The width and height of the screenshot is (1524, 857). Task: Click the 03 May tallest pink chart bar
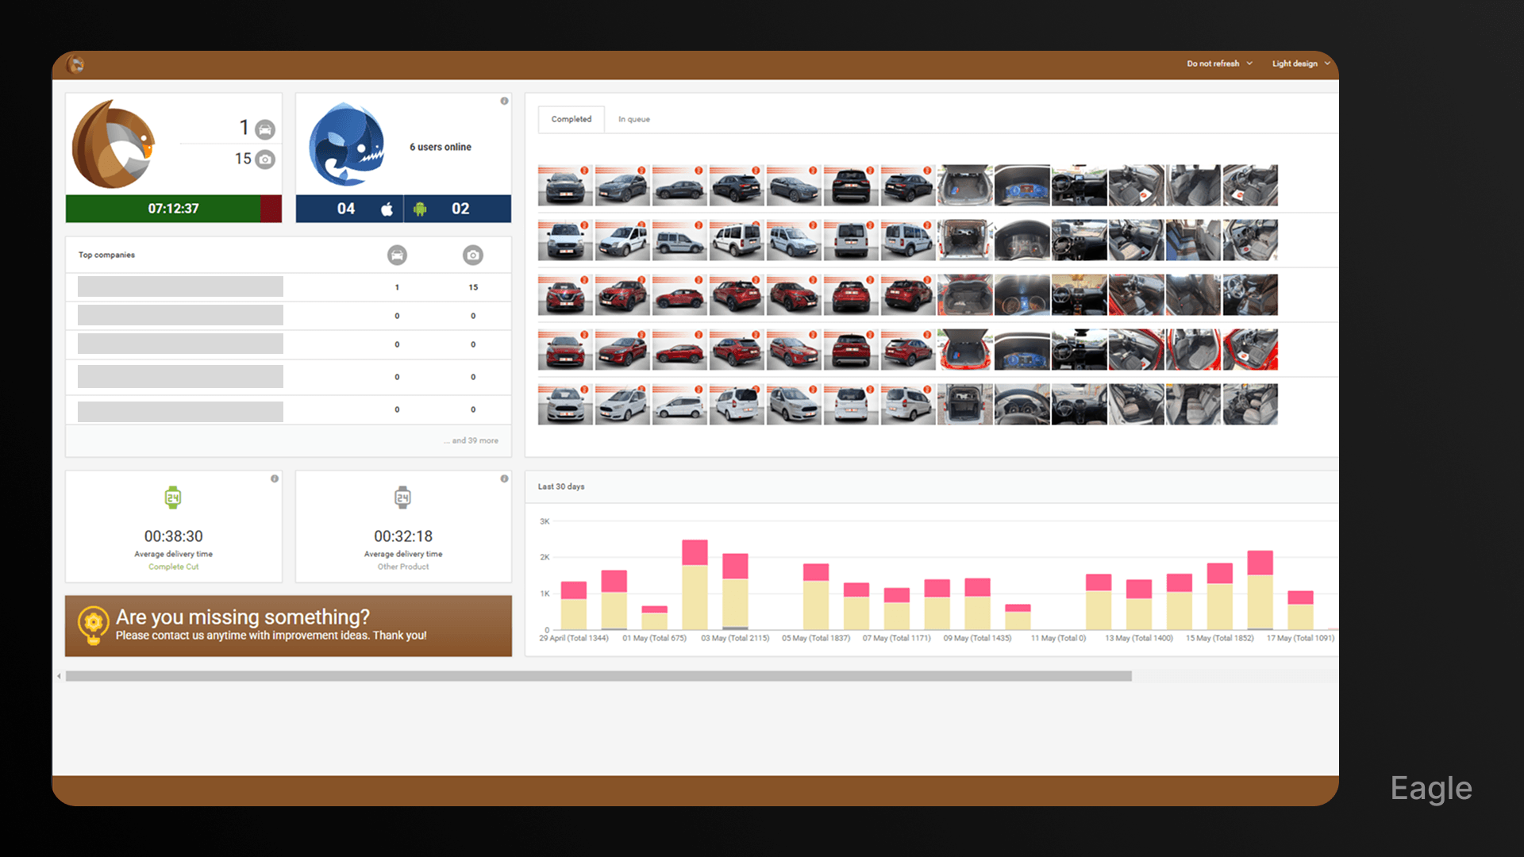pyautogui.click(x=695, y=552)
